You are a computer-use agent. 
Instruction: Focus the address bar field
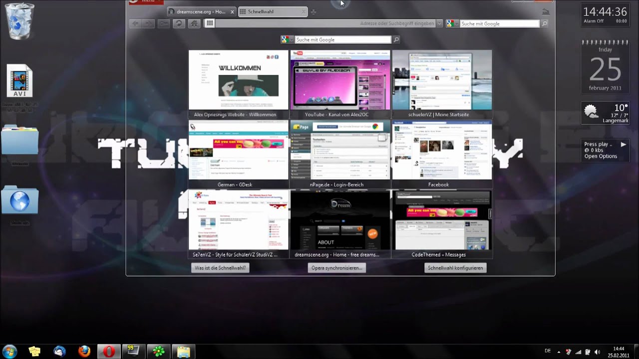coord(326,23)
